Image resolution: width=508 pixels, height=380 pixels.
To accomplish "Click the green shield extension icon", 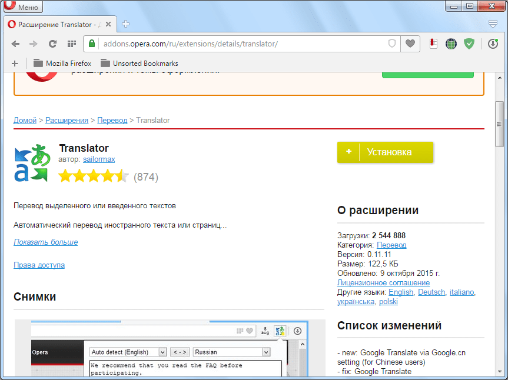I will click(469, 44).
